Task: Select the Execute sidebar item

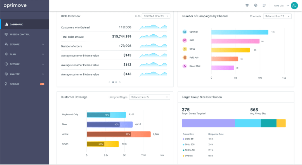Action: click(x=14, y=64)
